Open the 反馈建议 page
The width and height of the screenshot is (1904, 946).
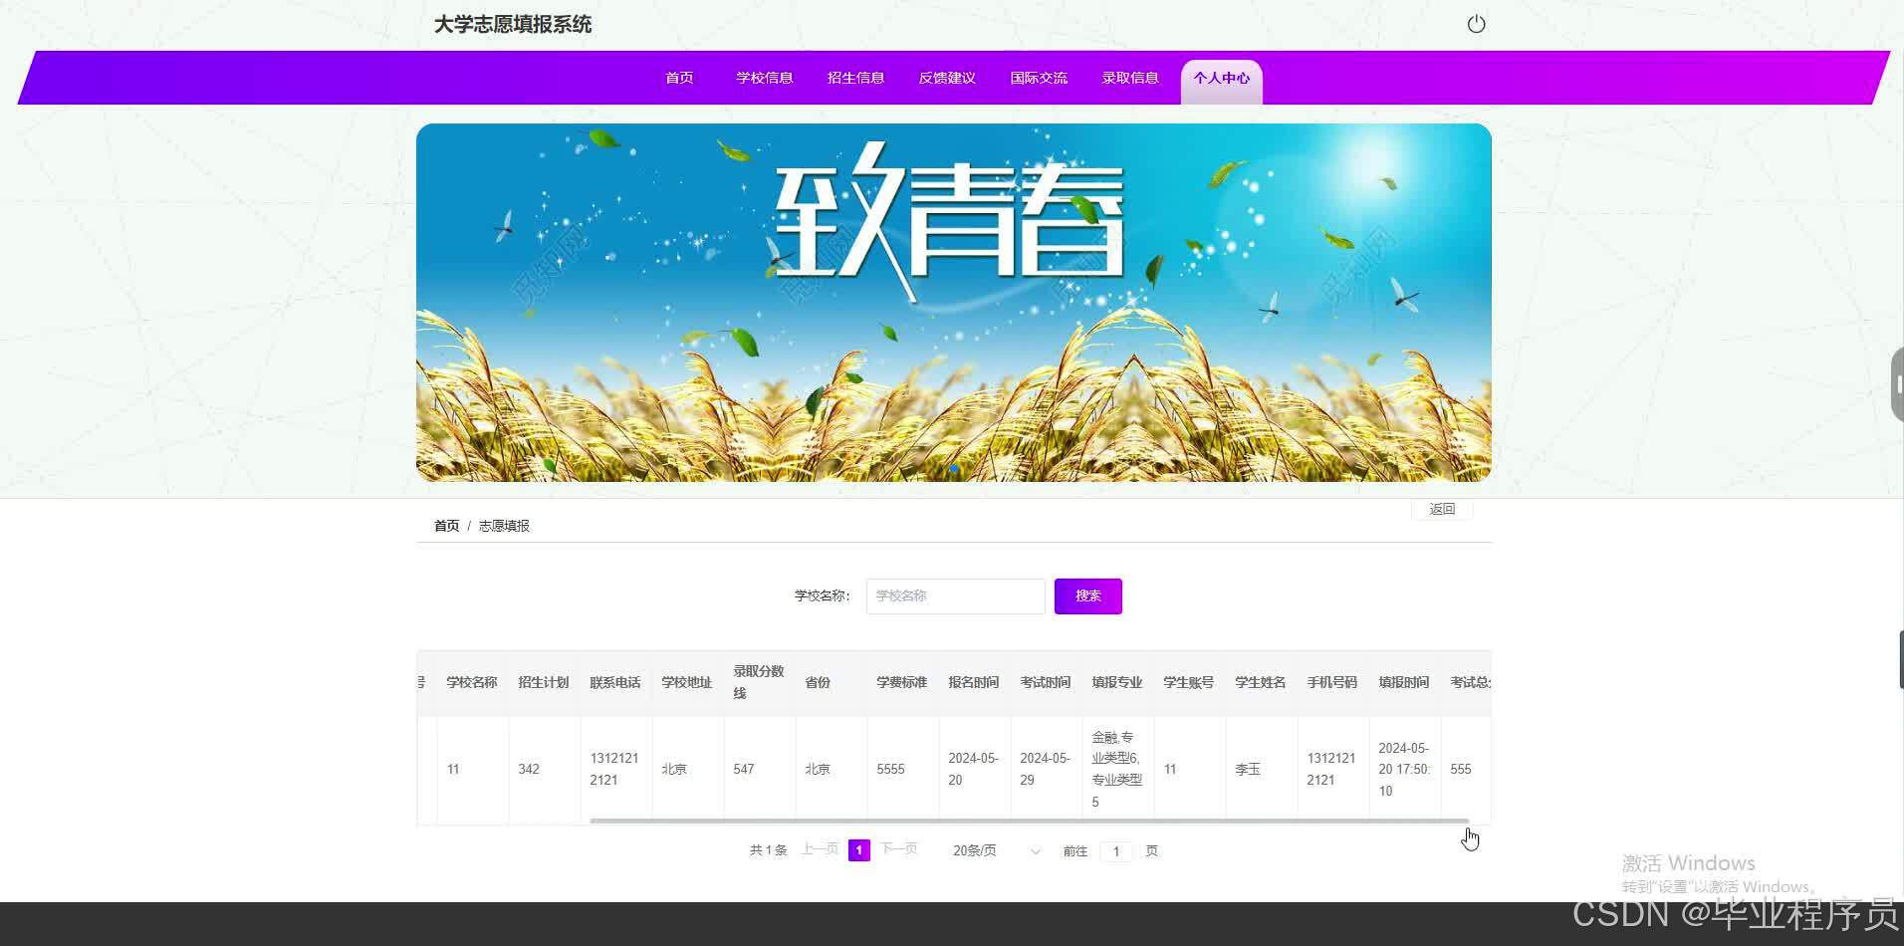pyautogui.click(x=946, y=78)
